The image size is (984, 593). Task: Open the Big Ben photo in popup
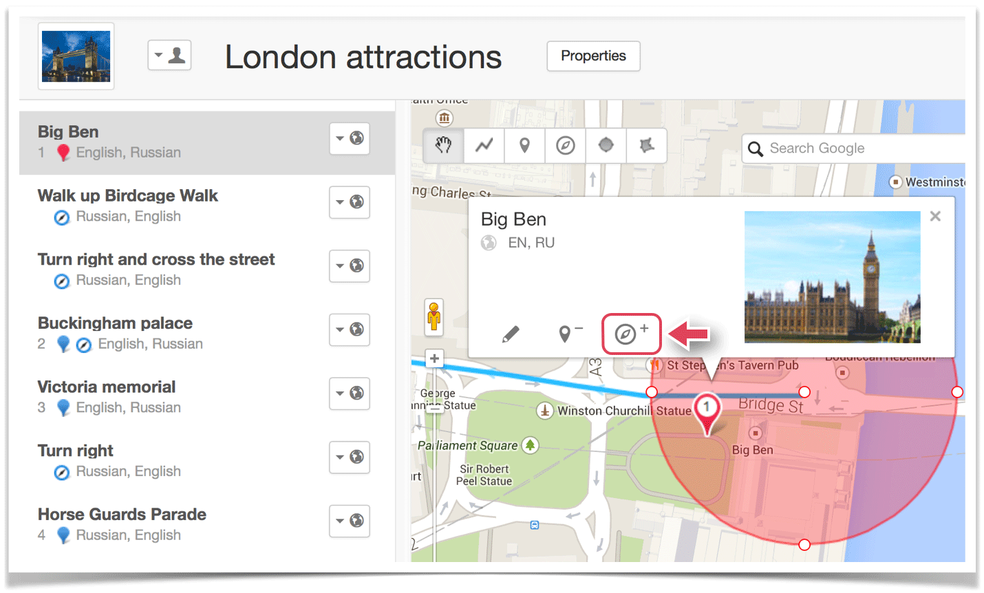tap(832, 277)
